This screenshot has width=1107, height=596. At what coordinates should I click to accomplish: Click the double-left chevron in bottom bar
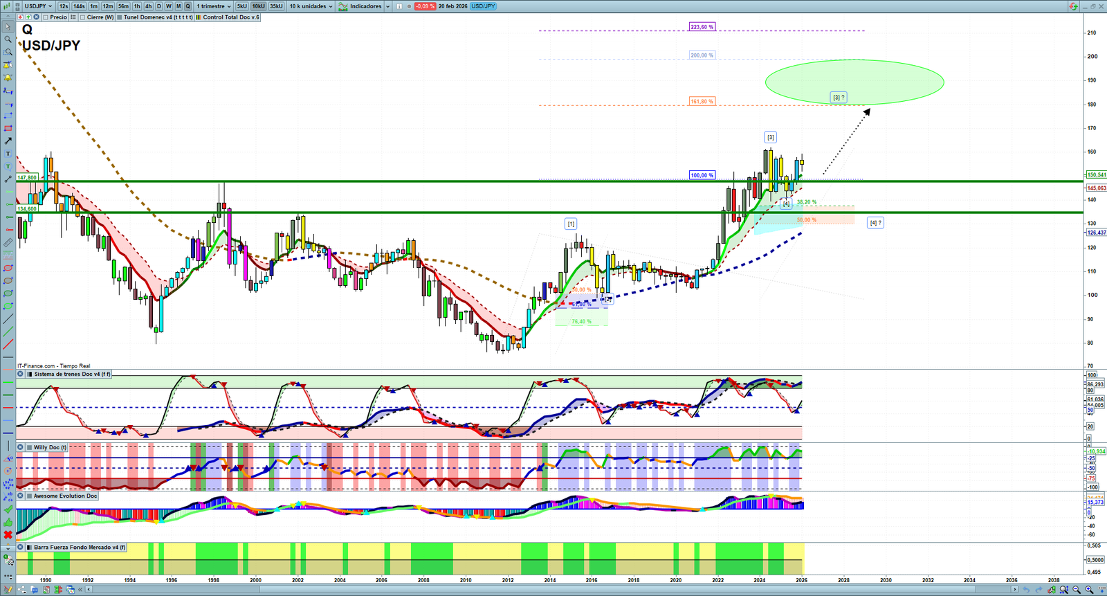(80, 590)
